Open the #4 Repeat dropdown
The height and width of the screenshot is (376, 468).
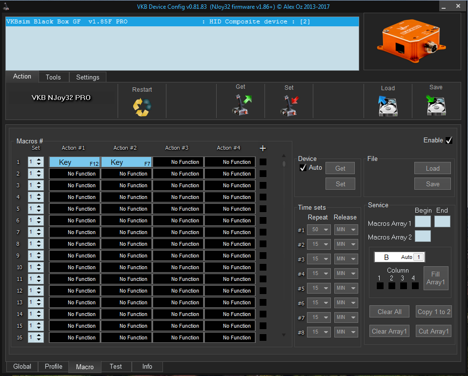[x=319, y=274]
